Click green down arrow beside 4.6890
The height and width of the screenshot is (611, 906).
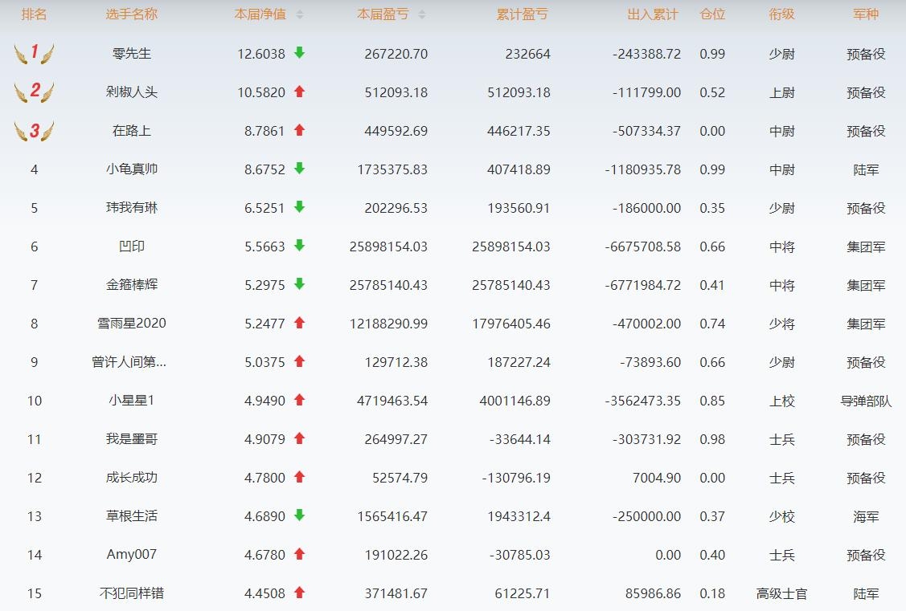coord(299,515)
